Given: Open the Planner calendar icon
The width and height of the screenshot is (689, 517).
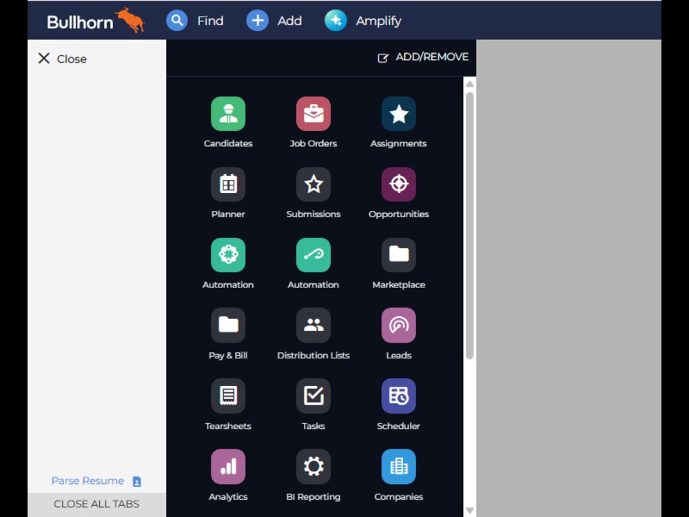Looking at the screenshot, I should pyautogui.click(x=228, y=184).
